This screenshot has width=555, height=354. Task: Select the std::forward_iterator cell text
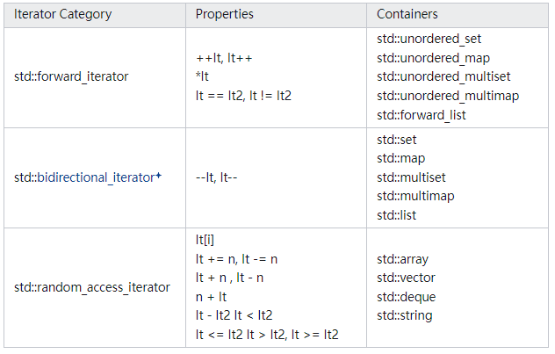pyautogui.click(x=71, y=76)
